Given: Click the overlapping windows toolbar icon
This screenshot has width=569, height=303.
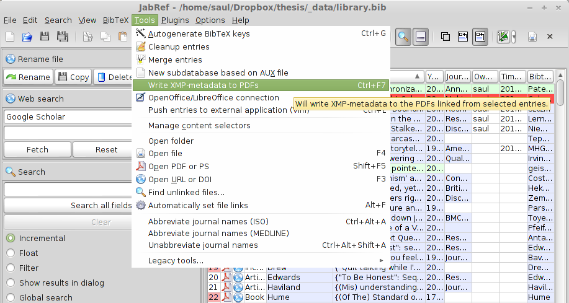Looking at the screenshot, I should click(x=446, y=37).
